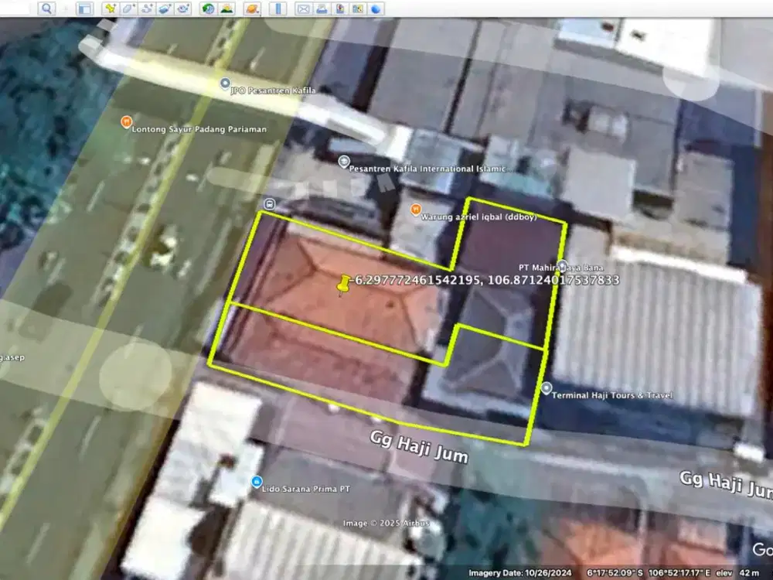
Task: Toggle historical imagery clock button
Action: pyautogui.click(x=208, y=9)
